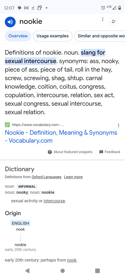
Task: Play the nookie pronunciation audio
Action: coord(10,22)
